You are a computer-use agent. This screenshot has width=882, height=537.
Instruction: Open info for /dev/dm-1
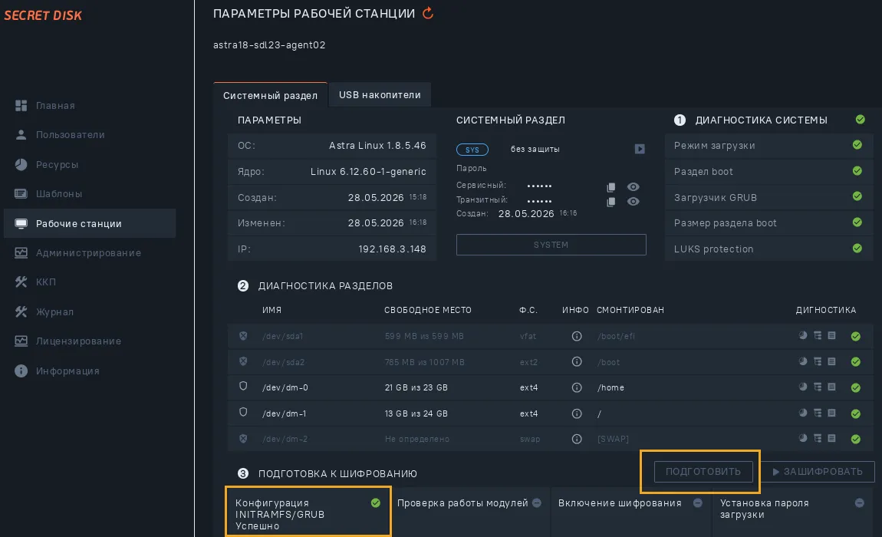577,413
